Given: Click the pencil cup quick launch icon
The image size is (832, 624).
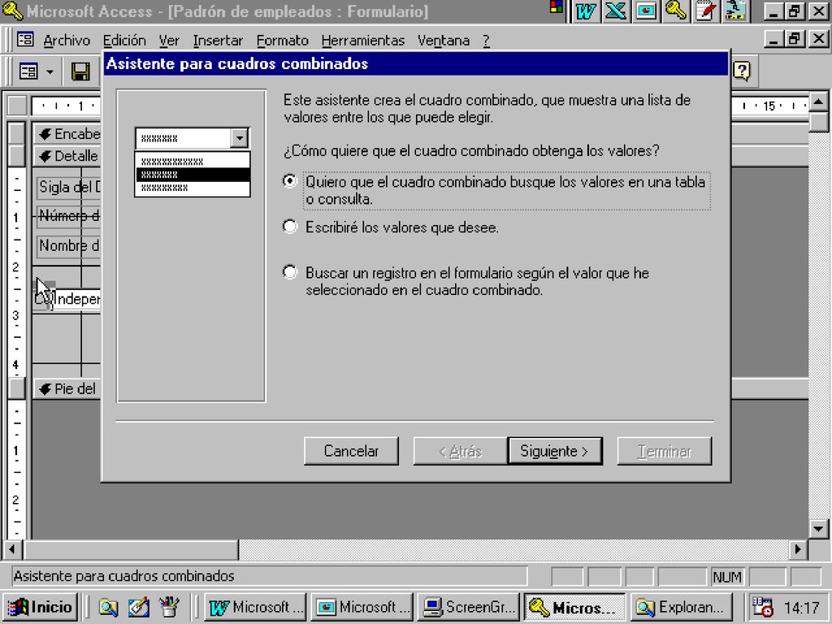Looking at the screenshot, I should pos(169,608).
